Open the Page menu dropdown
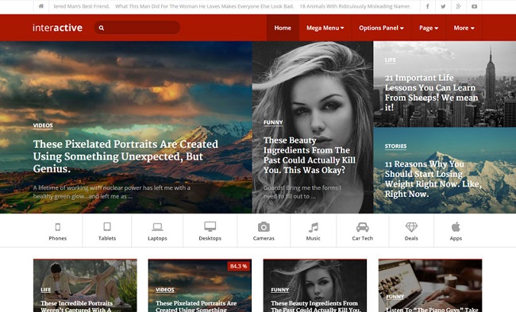 point(429,28)
